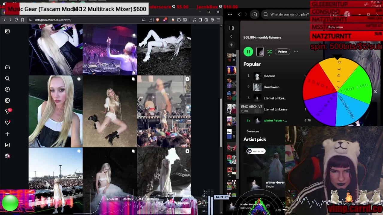This screenshot has width=383, height=215.
Task: Open Instagram profile avatar in sidebar
Action: [x=7, y=156]
